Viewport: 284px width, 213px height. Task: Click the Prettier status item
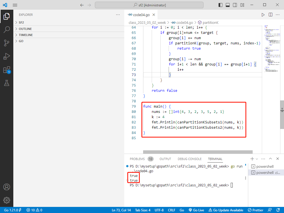(x=255, y=210)
